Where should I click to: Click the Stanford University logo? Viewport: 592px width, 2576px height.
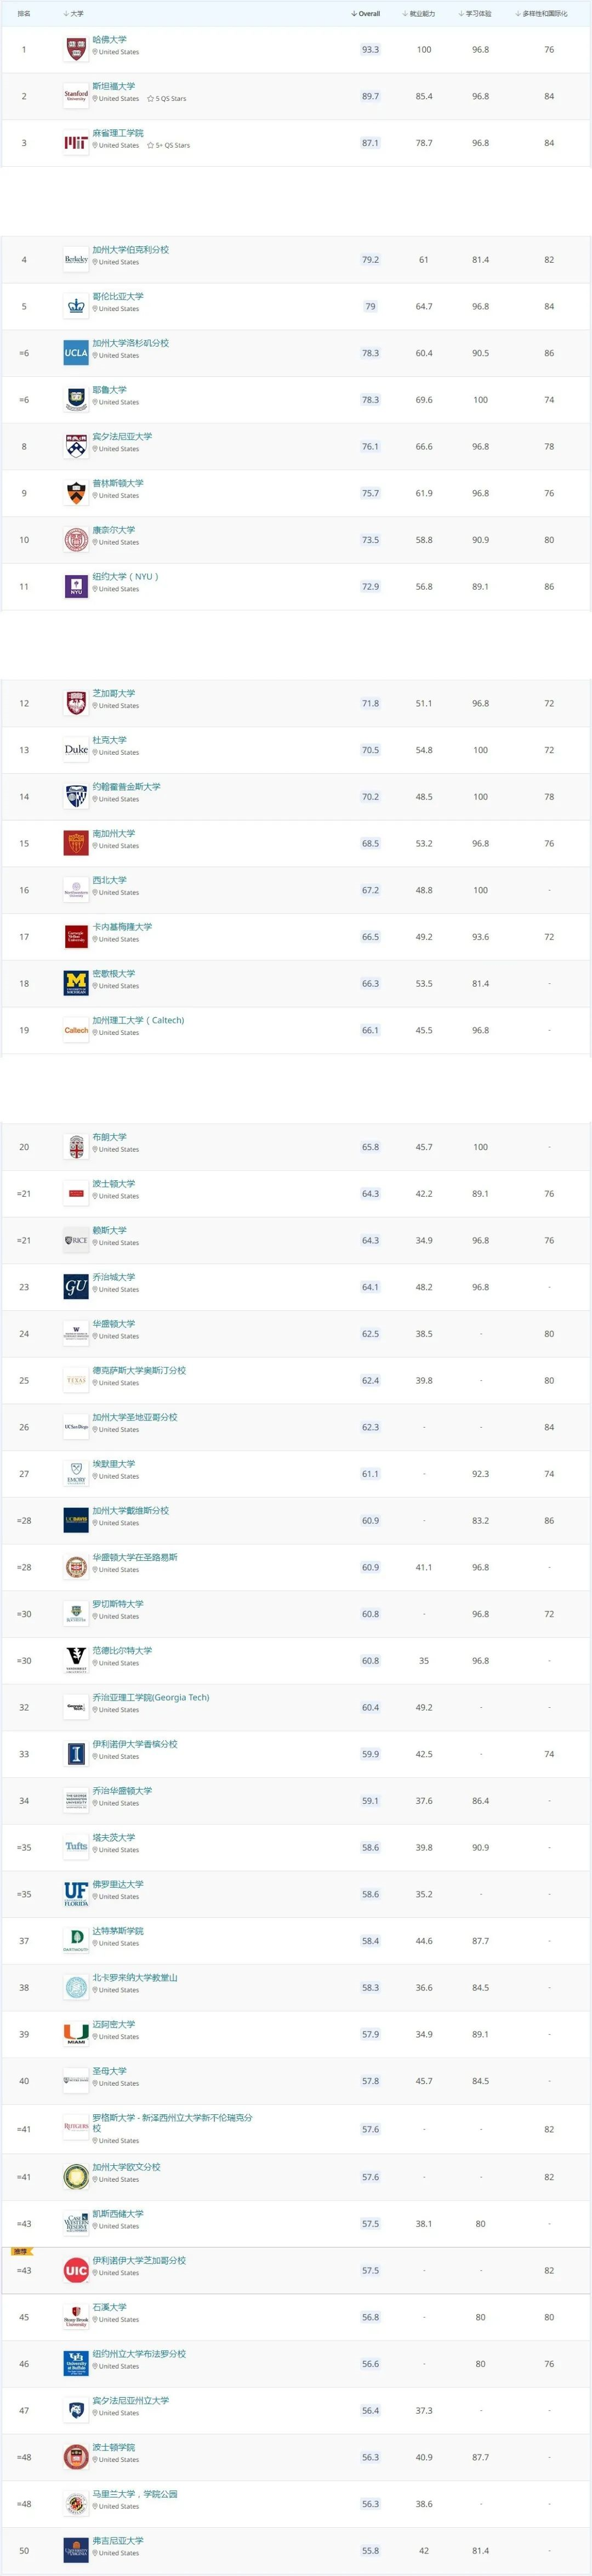[76, 96]
